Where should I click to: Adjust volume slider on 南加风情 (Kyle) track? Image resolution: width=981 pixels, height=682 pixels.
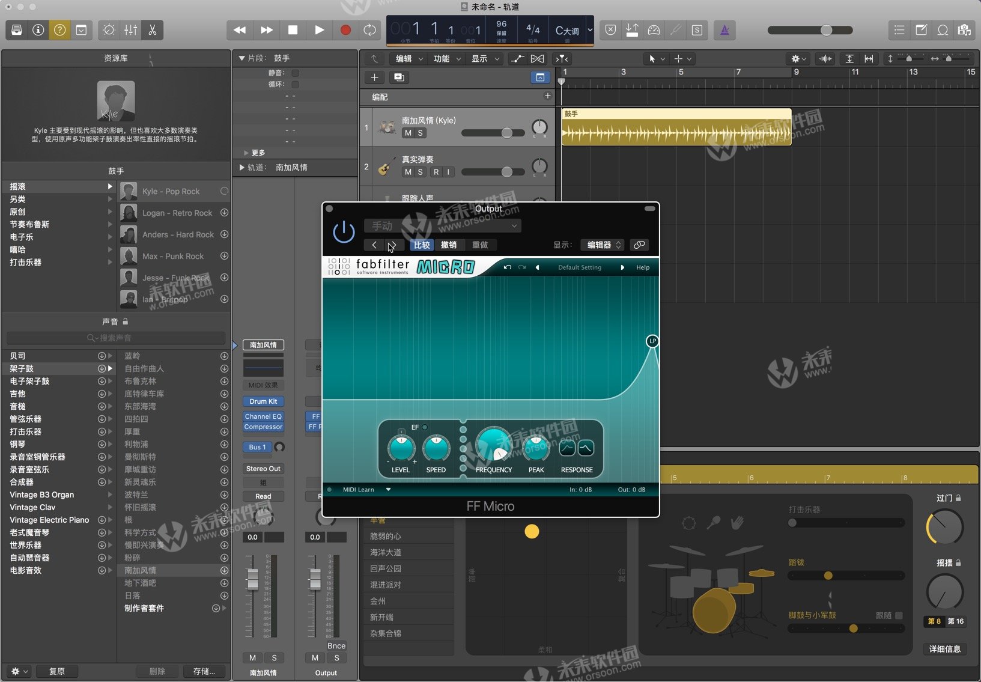494,133
